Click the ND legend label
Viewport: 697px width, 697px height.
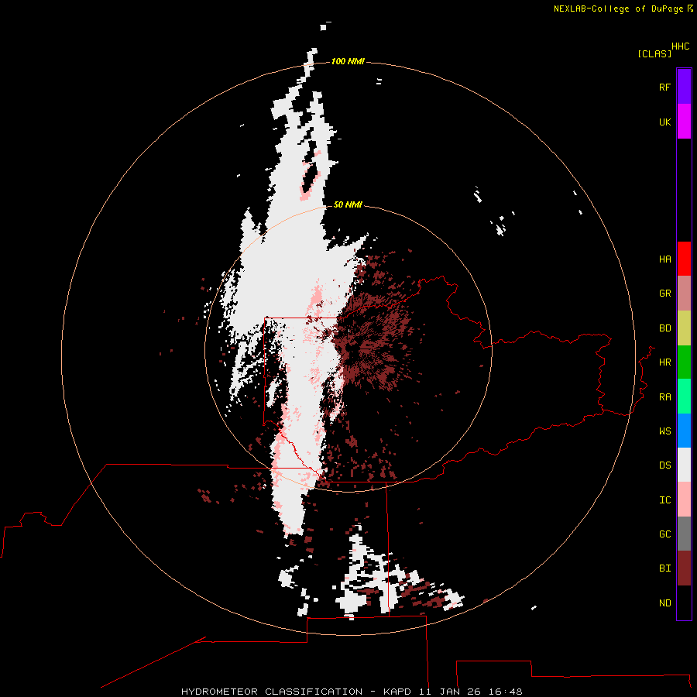click(x=664, y=603)
